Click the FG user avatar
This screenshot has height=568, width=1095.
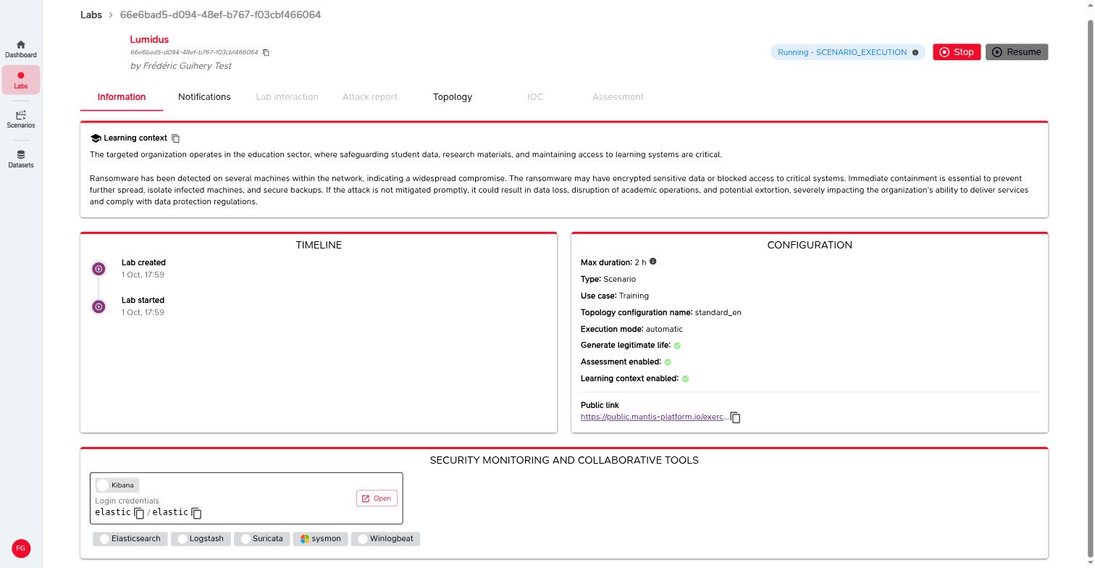click(x=21, y=548)
